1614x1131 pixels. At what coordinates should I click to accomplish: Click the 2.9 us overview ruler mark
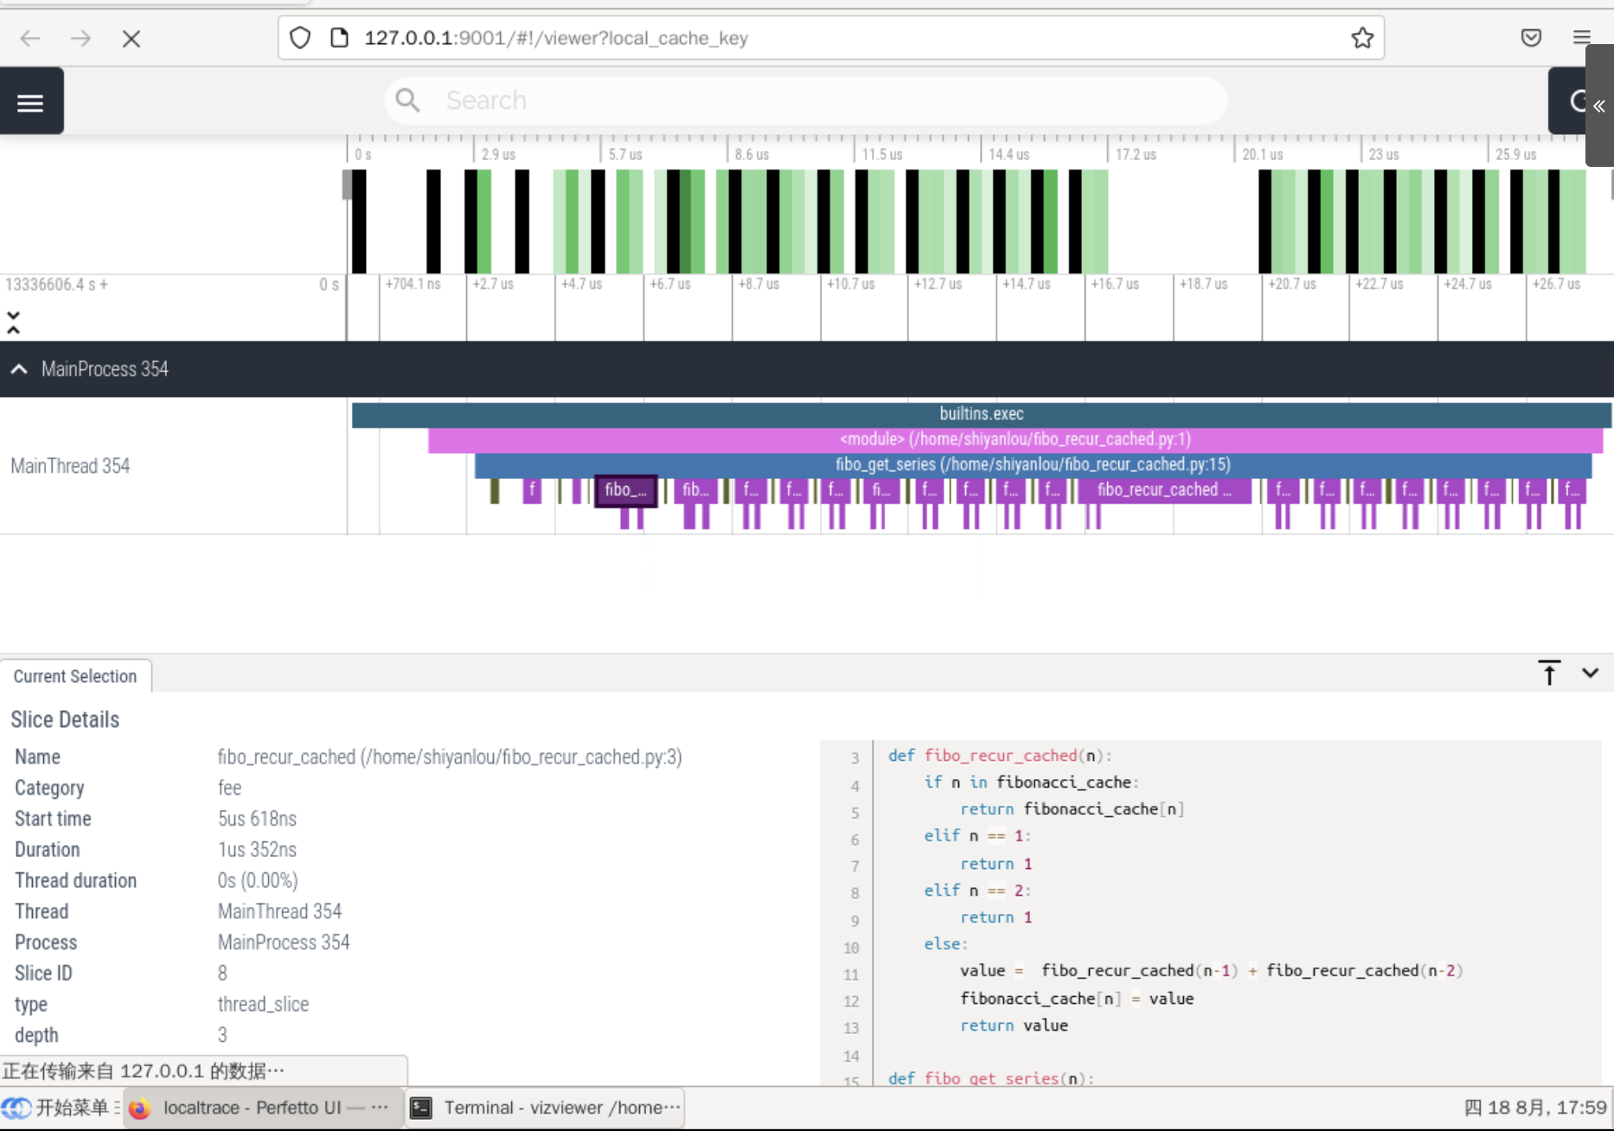coord(498,155)
